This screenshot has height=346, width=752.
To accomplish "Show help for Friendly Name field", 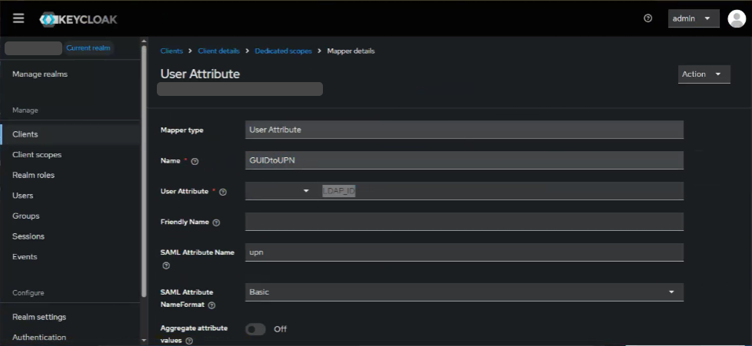I will 216,222.
